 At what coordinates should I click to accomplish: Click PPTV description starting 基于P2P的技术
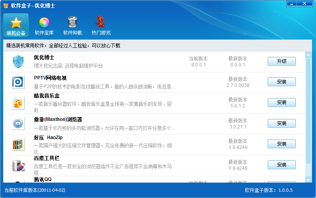(x=104, y=87)
